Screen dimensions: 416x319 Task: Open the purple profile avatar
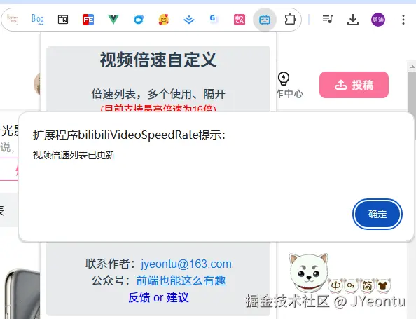(x=378, y=20)
